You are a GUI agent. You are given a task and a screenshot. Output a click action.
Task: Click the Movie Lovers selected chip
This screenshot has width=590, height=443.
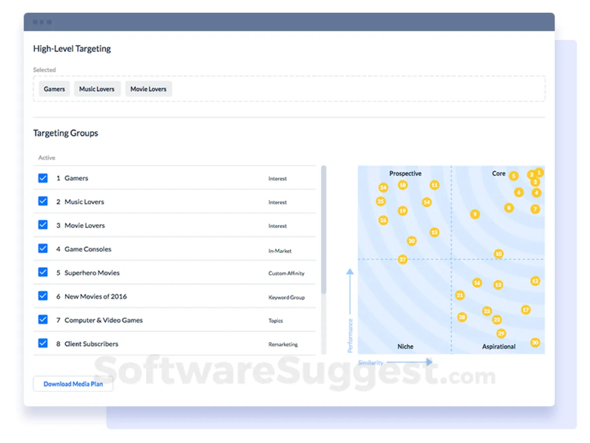(148, 89)
